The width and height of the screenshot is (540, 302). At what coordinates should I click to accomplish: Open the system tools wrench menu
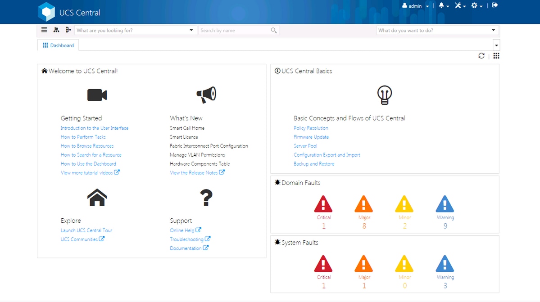coord(460,5)
